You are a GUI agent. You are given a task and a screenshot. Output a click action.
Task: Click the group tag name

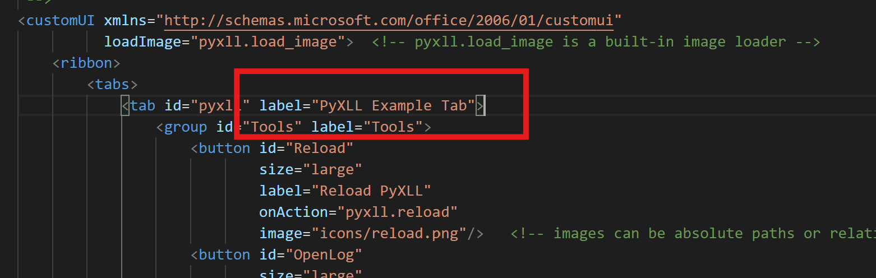[186, 127]
